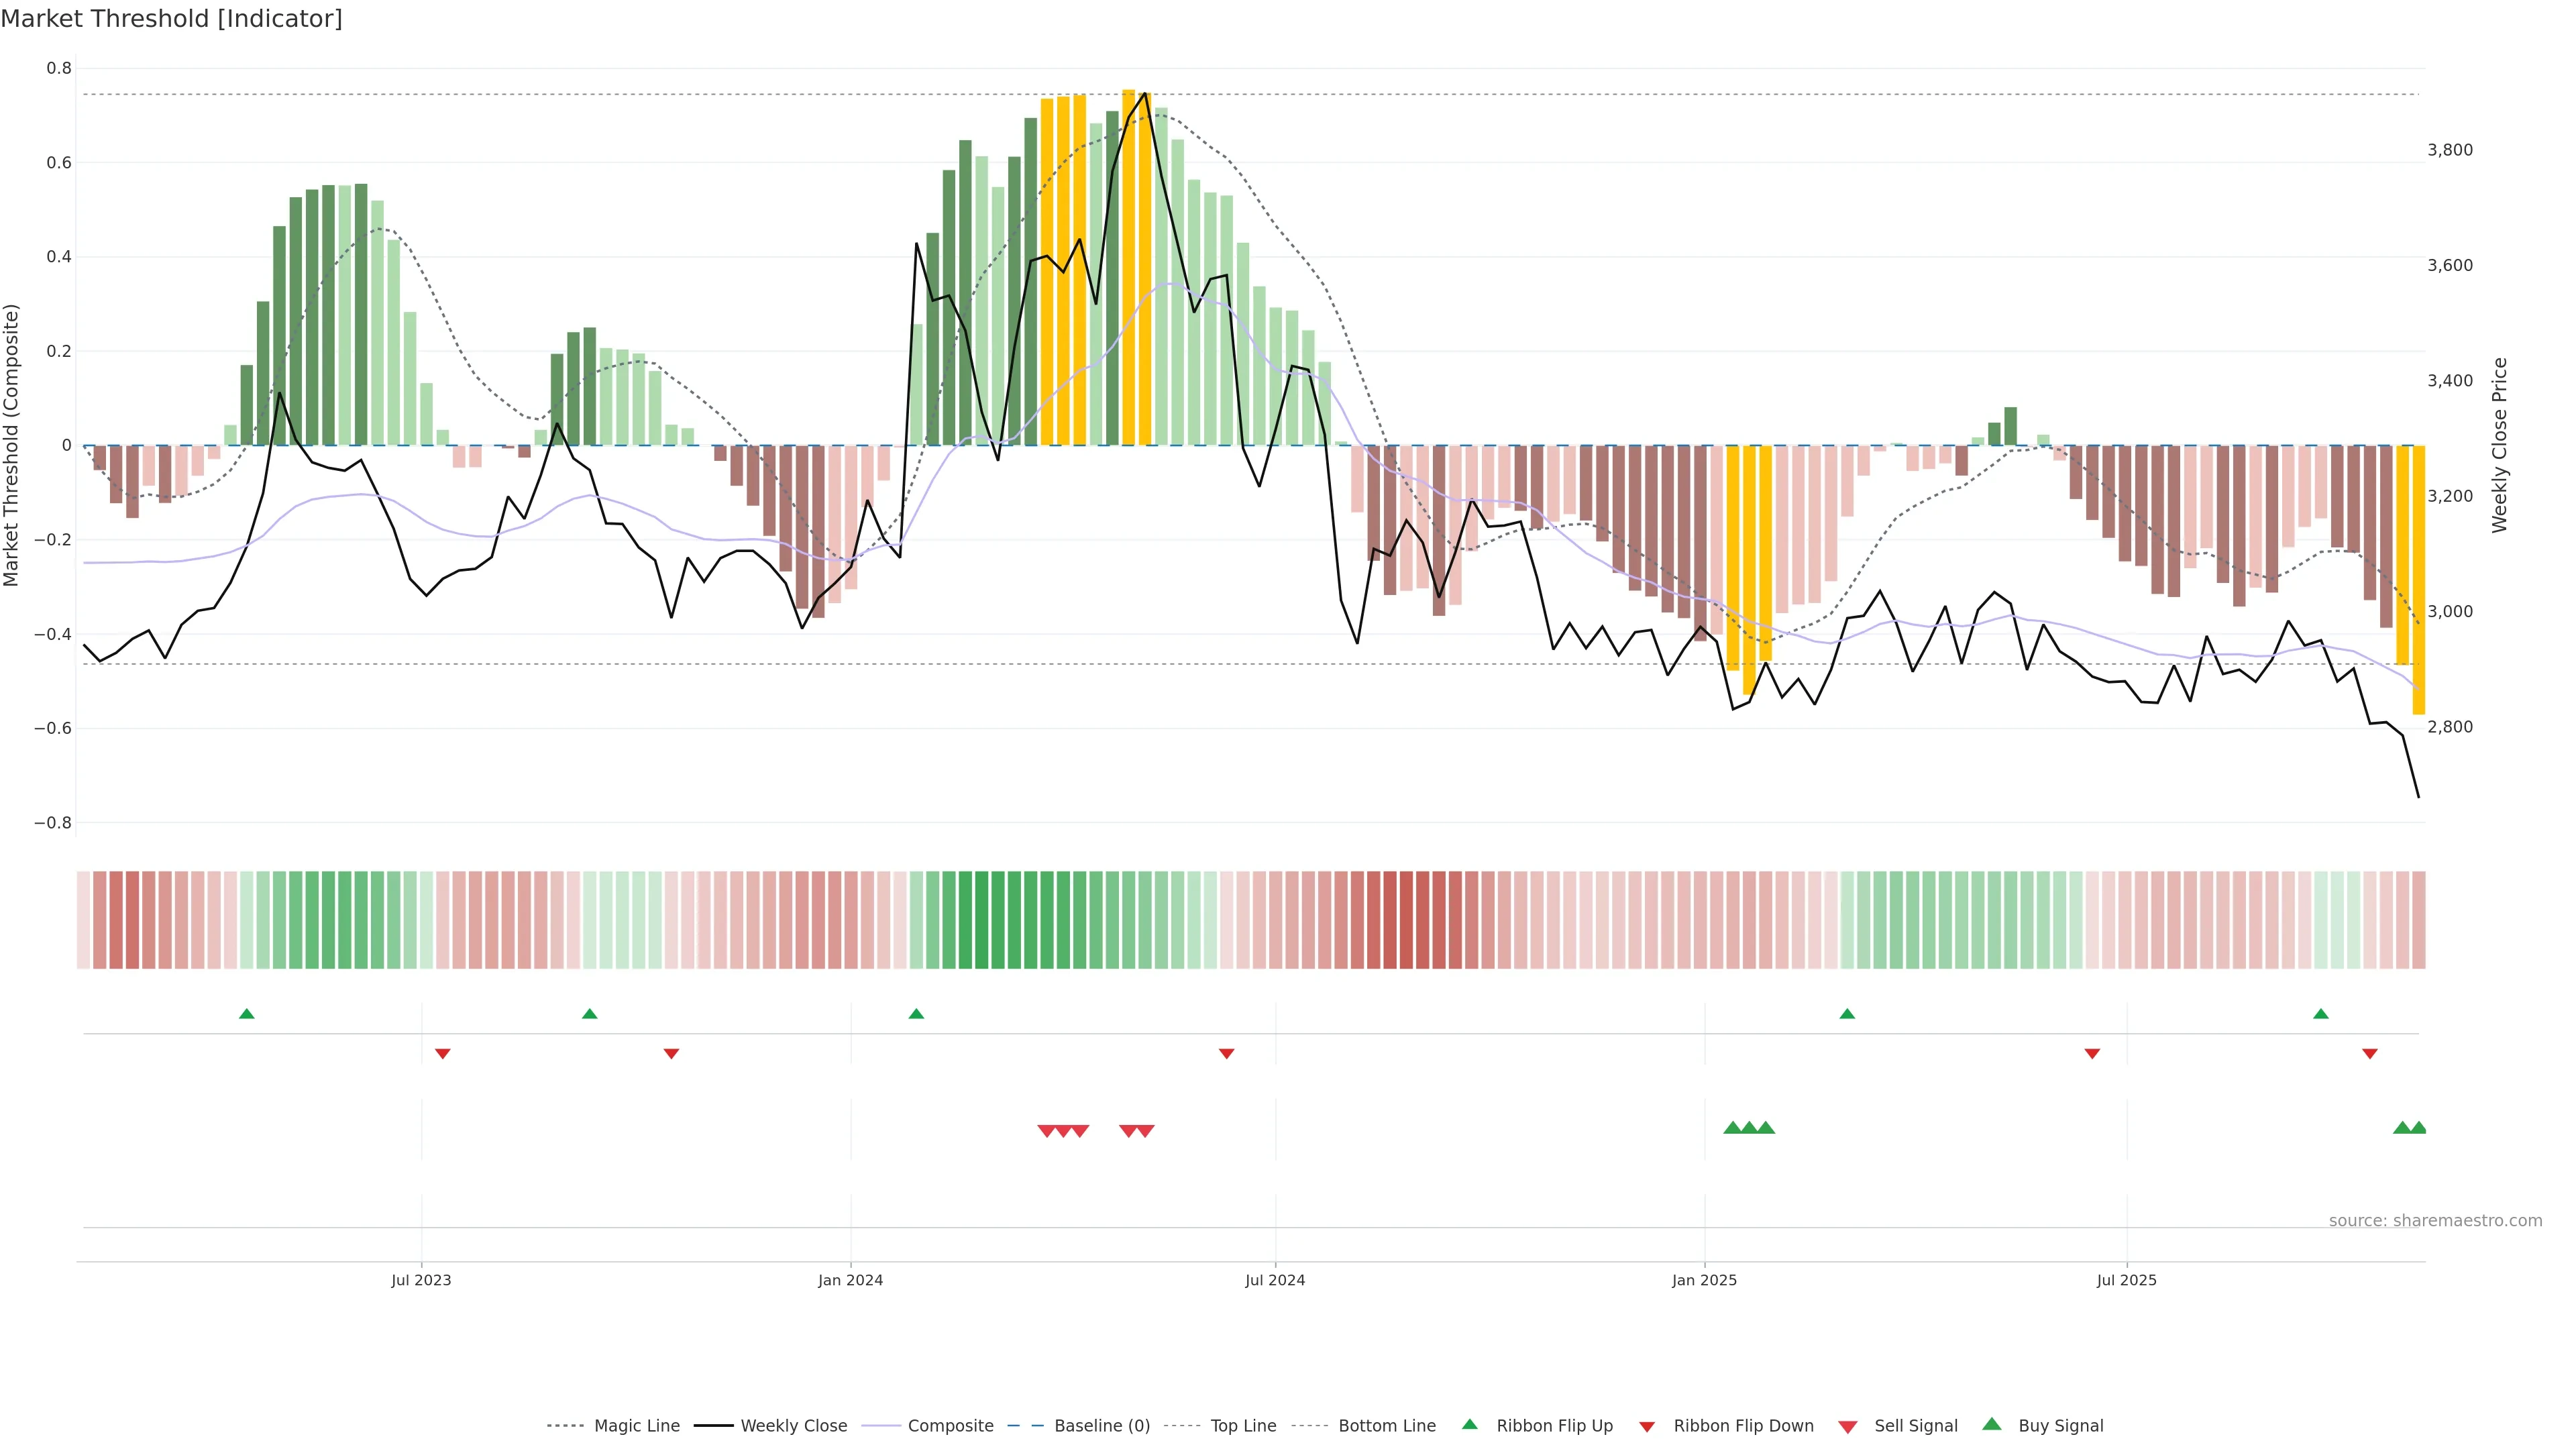
Task: Click Ribbon Flip Up legend triangle icon
Action: [1469, 1424]
